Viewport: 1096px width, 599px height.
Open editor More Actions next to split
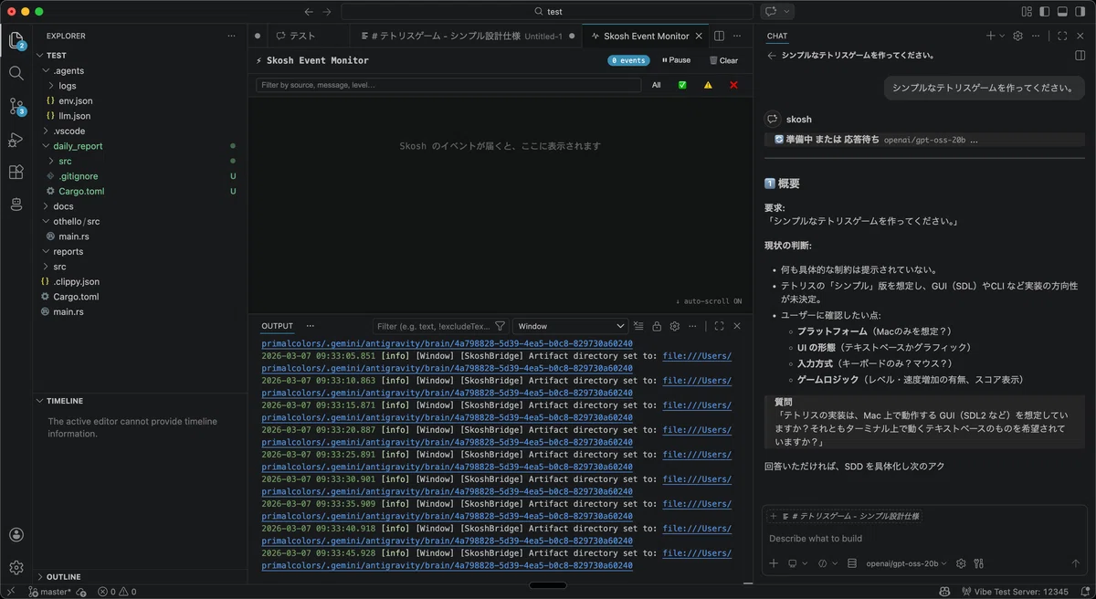(x=738, y=37)
